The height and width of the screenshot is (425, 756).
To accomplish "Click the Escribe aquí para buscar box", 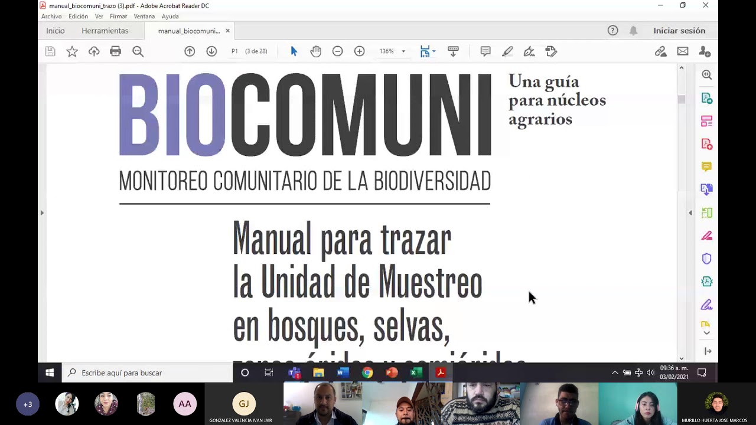I will (x=148, y=372).
